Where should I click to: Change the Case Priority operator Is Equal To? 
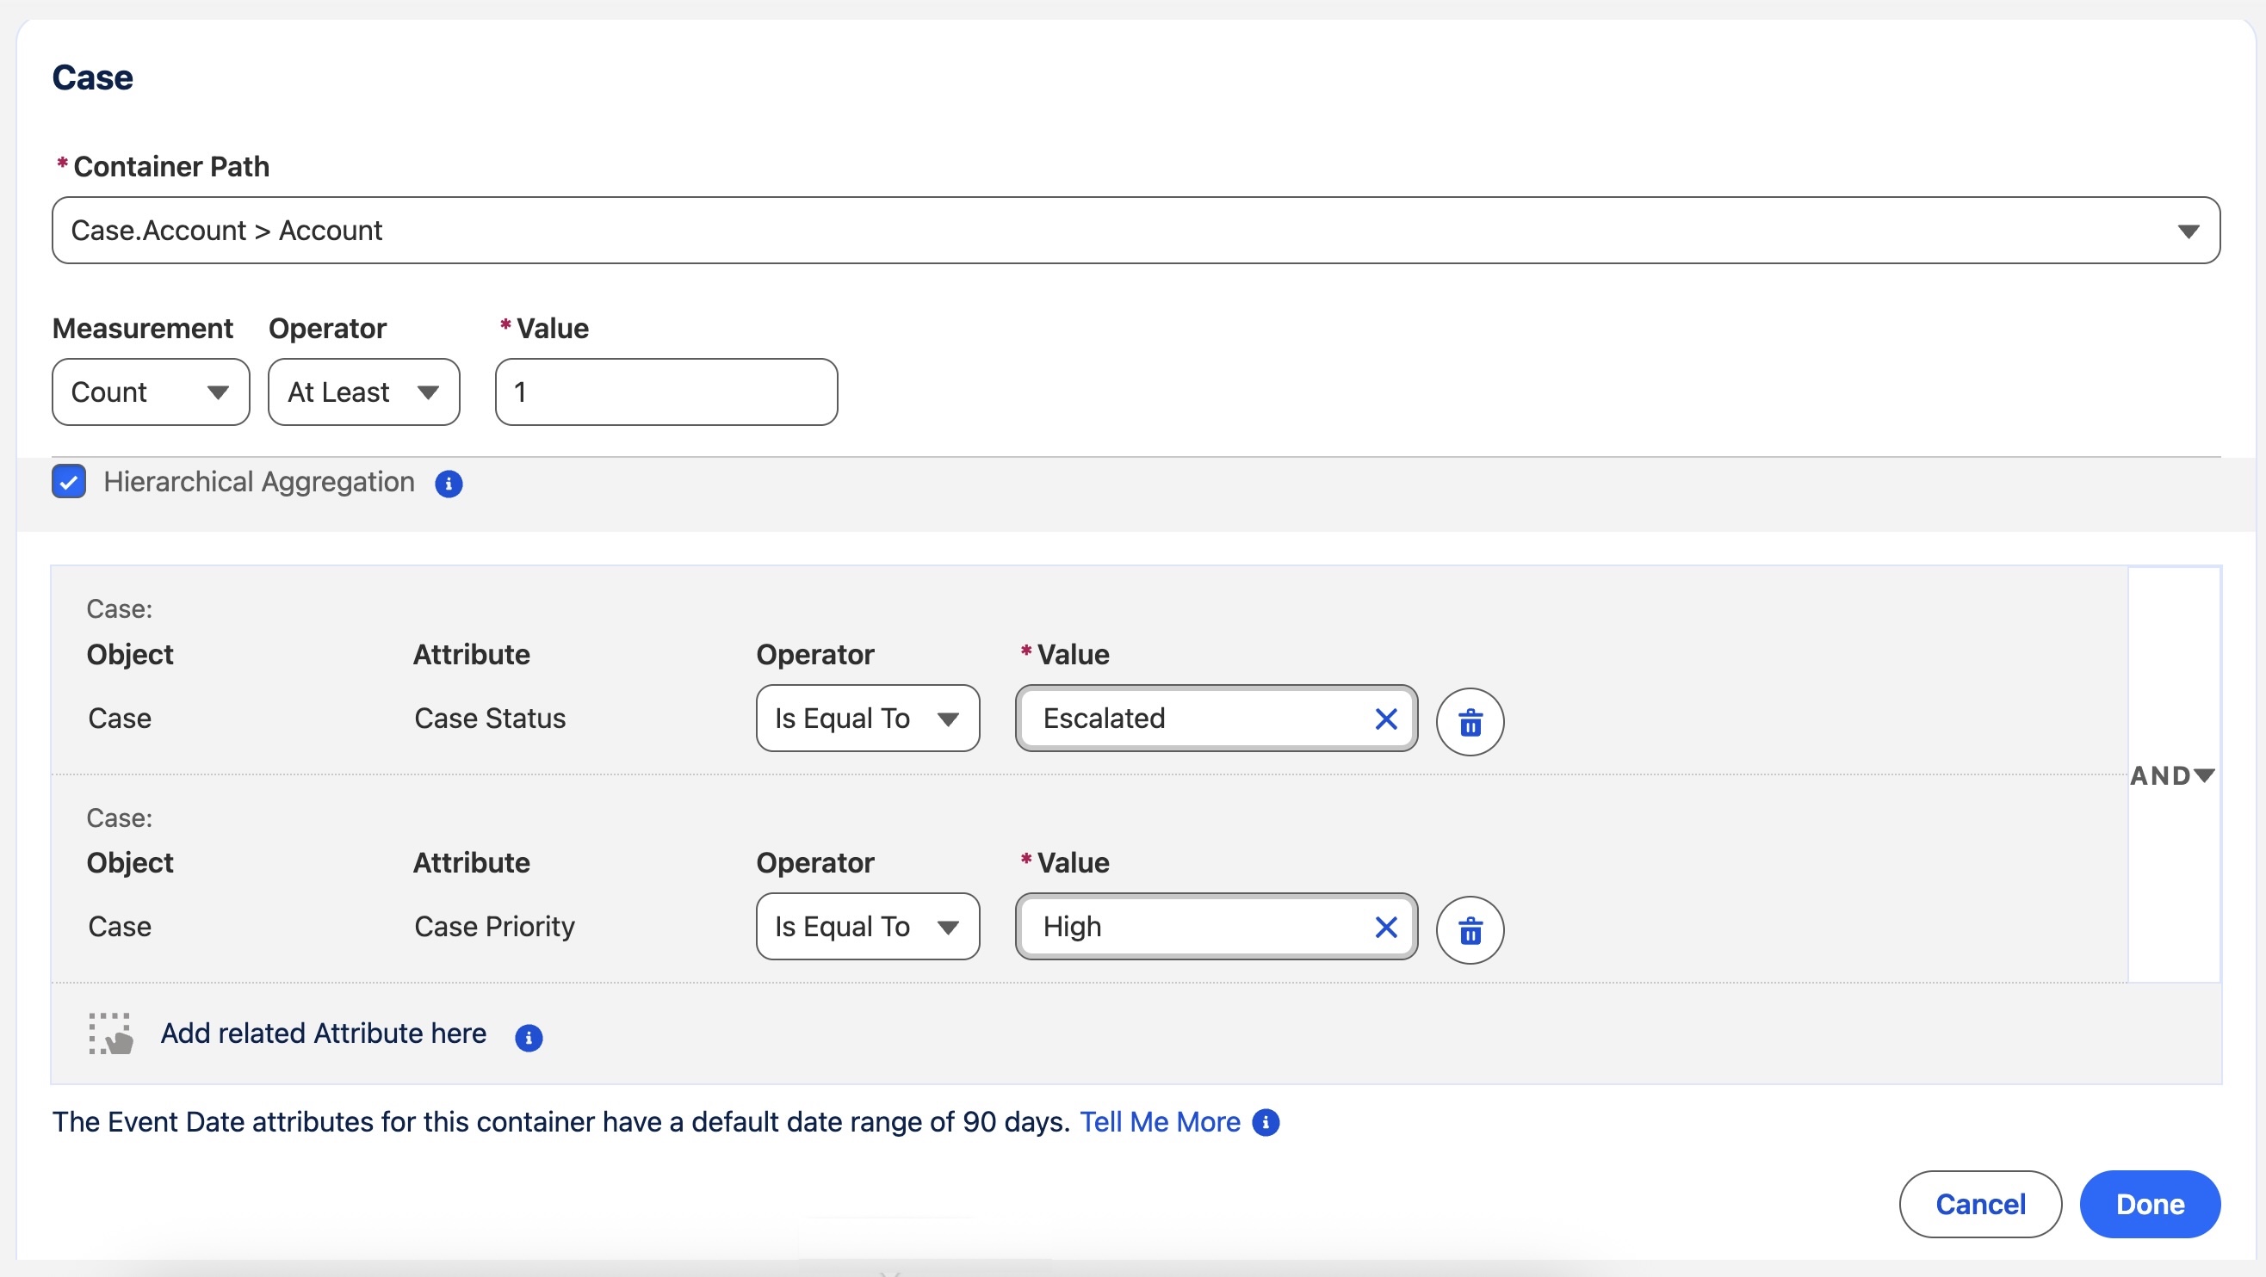[x=866, y=926]
